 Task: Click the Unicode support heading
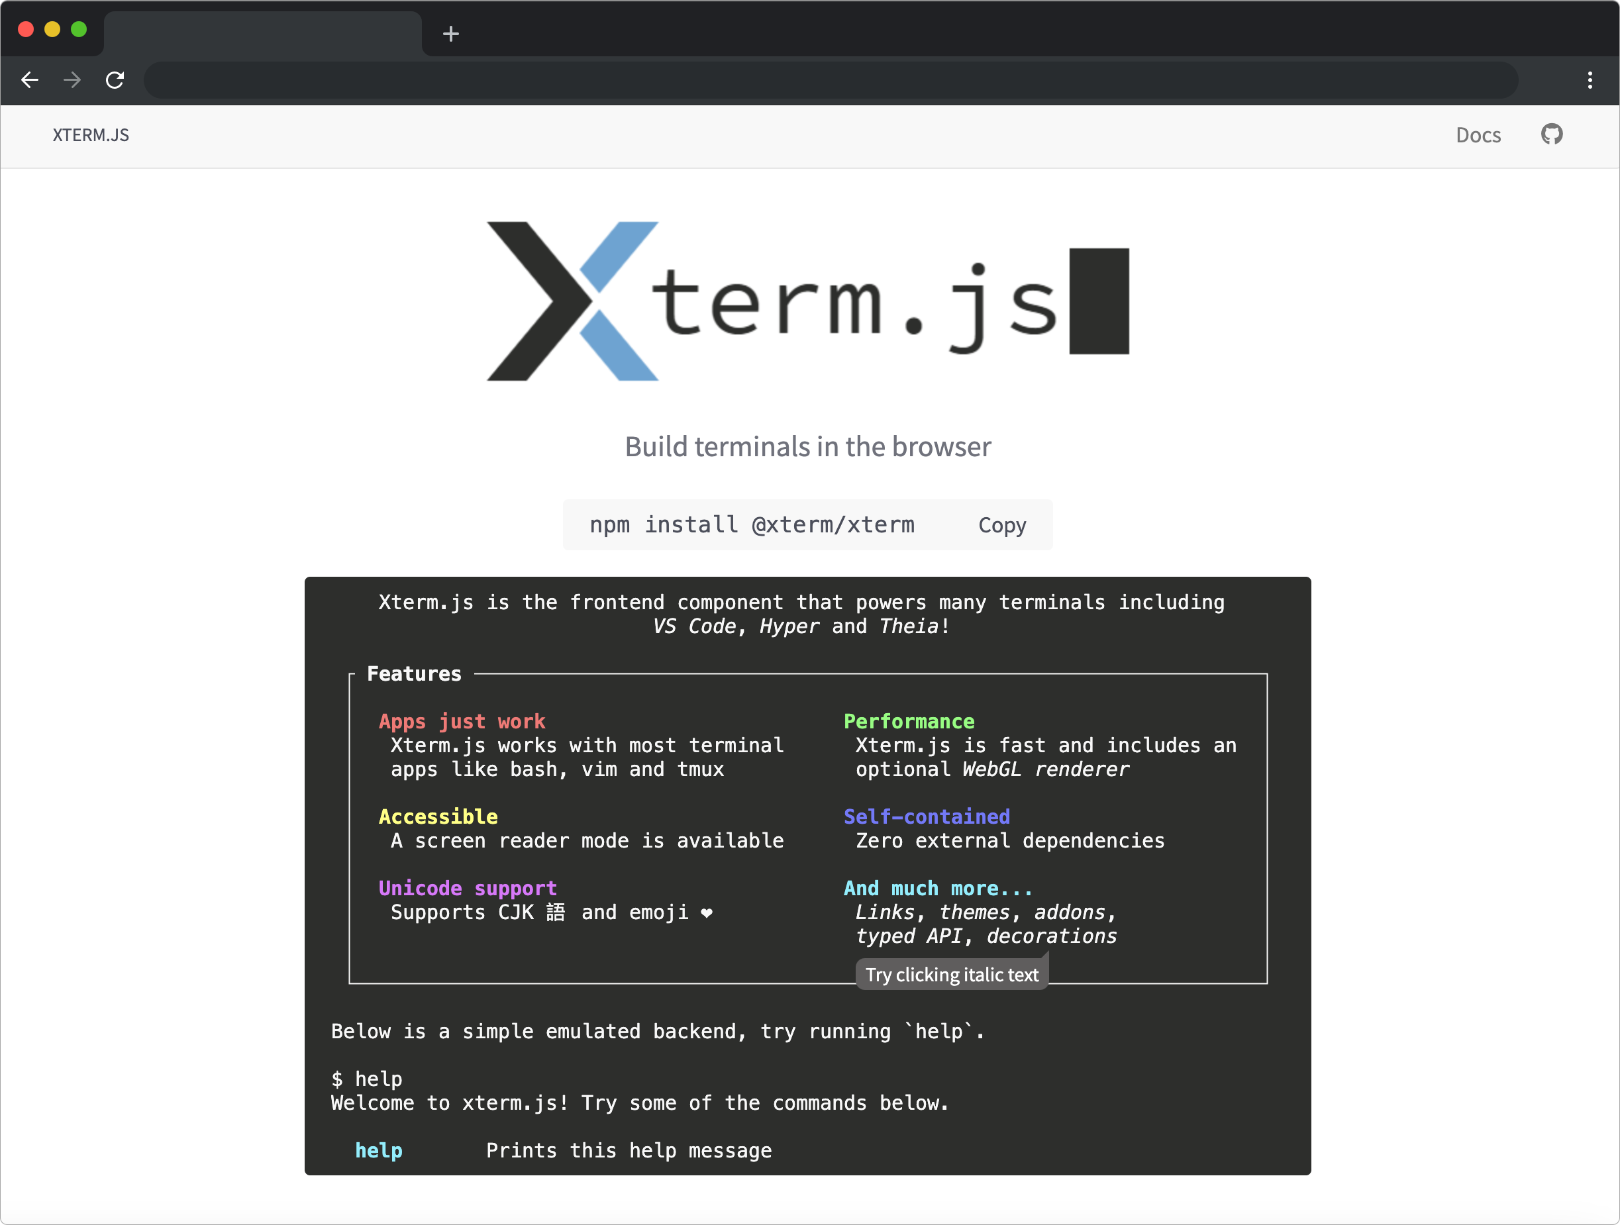click(x=467, y=889)
